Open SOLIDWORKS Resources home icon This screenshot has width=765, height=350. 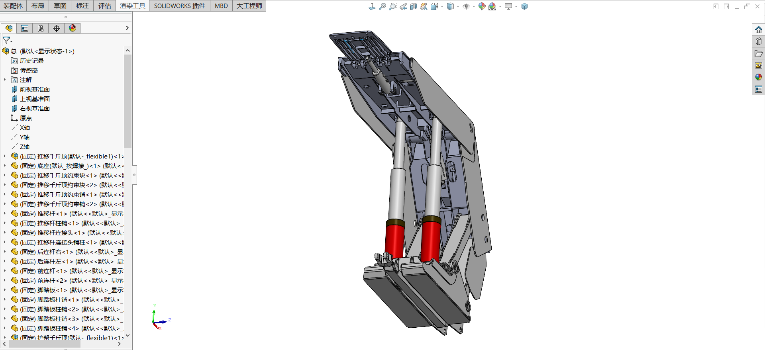pyautogui.click(x=758, y=29)
